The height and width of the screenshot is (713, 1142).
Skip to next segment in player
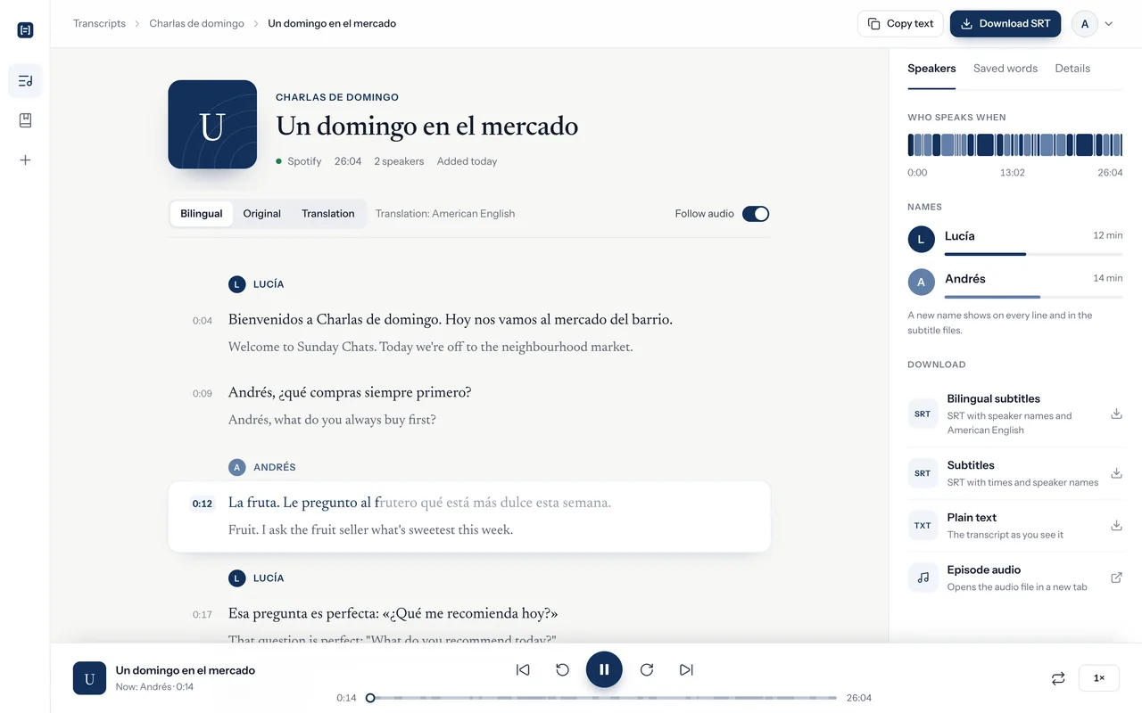coord(686,669)
